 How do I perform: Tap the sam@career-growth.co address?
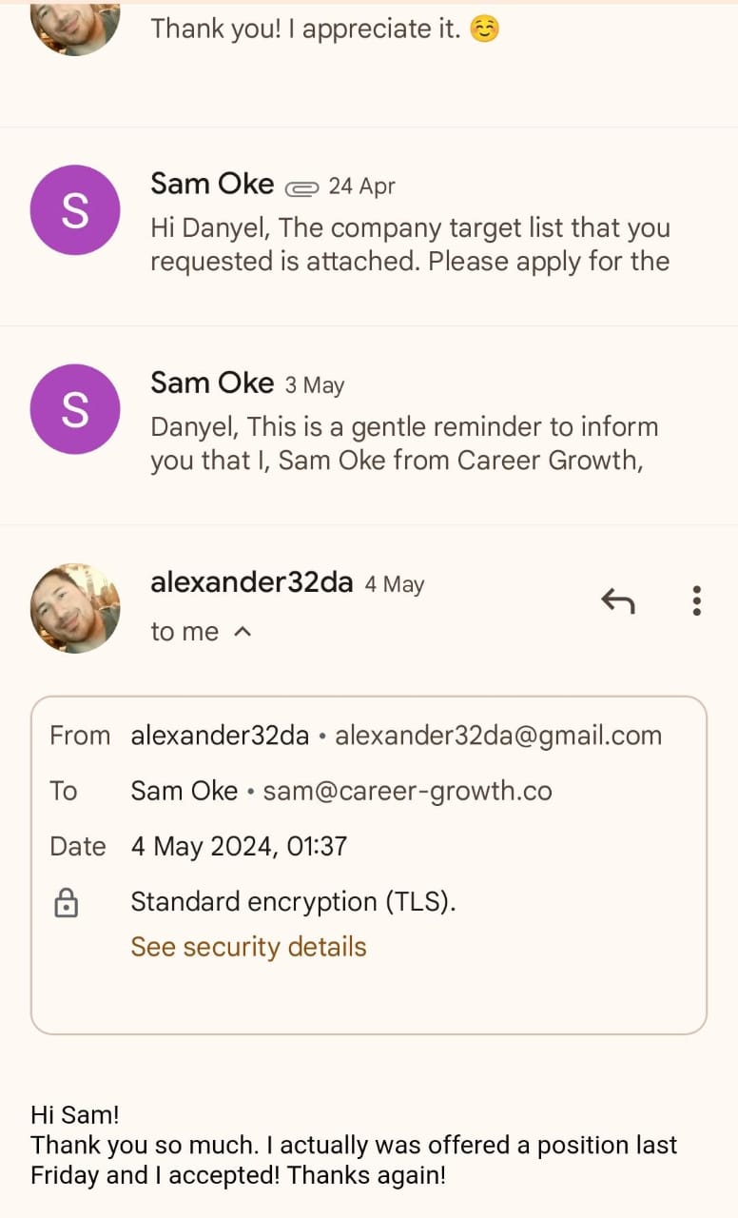point(407,791)
